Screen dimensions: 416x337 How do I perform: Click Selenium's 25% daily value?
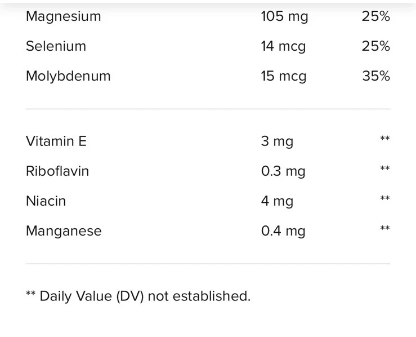pyautogui.click(x=375, y=46)
